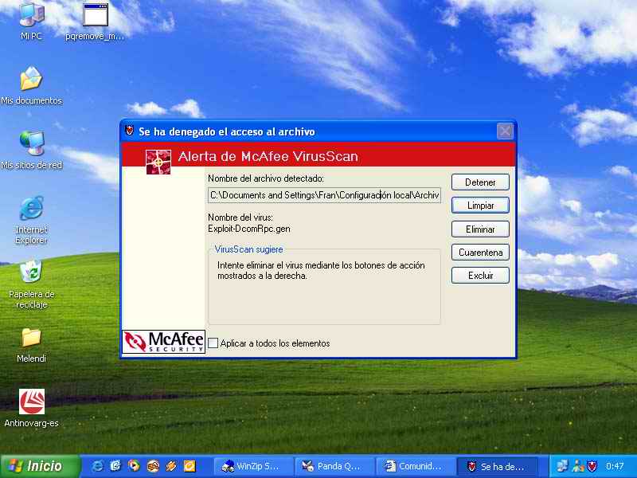Click the Limpiar button
The width and height of the screenshot is (637, 478).
tap(480, 206)
